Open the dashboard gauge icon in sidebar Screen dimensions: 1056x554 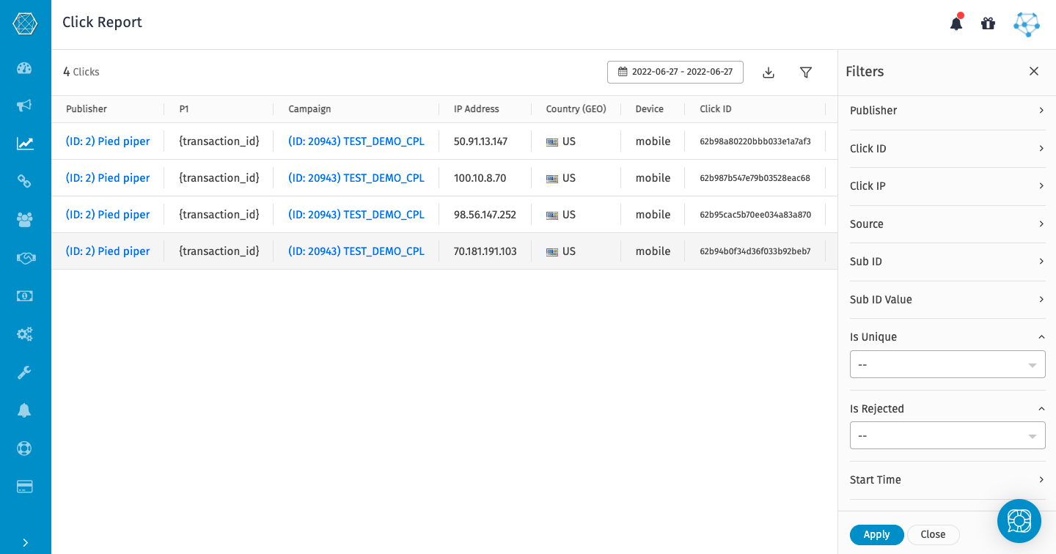click(x=25, y=68)
